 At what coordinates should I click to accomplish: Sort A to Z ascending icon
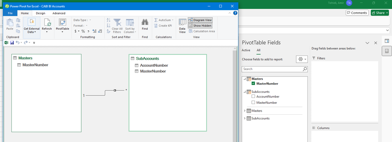tap(108, 20)
